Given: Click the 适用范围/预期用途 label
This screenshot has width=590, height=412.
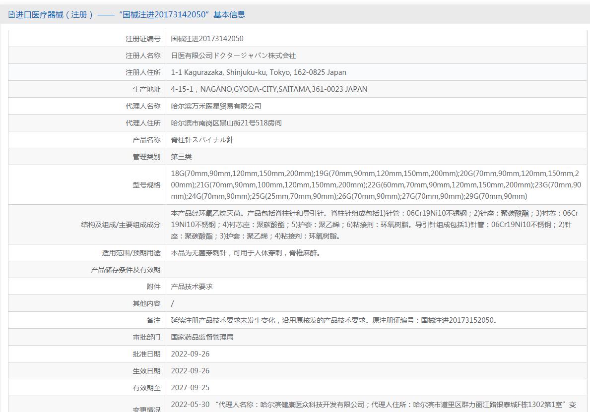Looking at the screenshot, I should [x=131, y=253].
